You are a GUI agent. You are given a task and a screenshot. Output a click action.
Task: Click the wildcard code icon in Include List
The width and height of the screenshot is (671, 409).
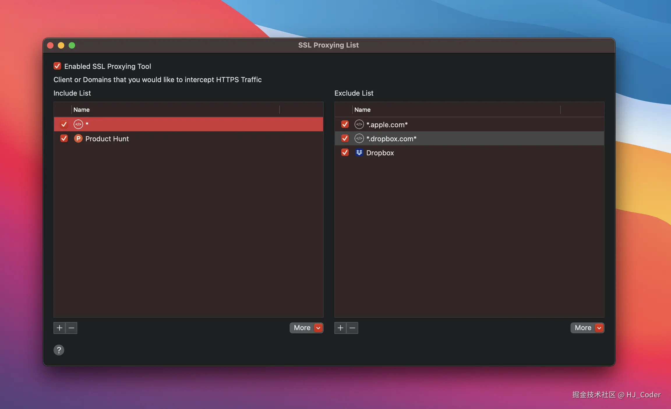[x=78, y=124]
